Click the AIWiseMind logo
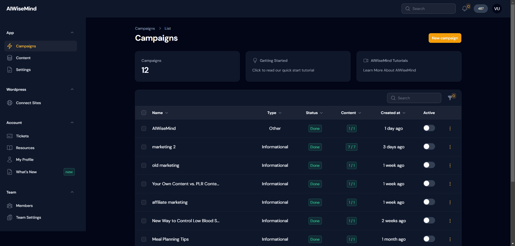 coord(21,9)
